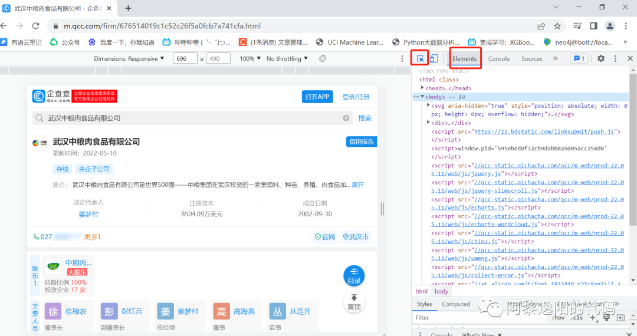
Task: Toggle the device toolbar icon
Action: tap(434, 58)
